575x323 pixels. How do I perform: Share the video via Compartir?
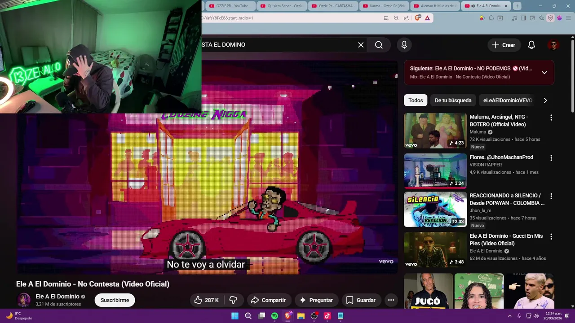click(x=268, y=300)
